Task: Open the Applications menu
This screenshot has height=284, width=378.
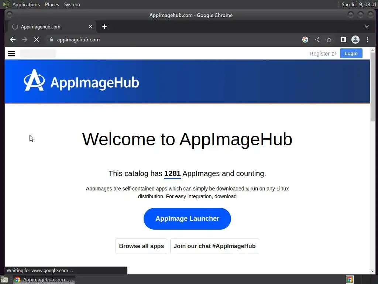Action: coord(26,4)
